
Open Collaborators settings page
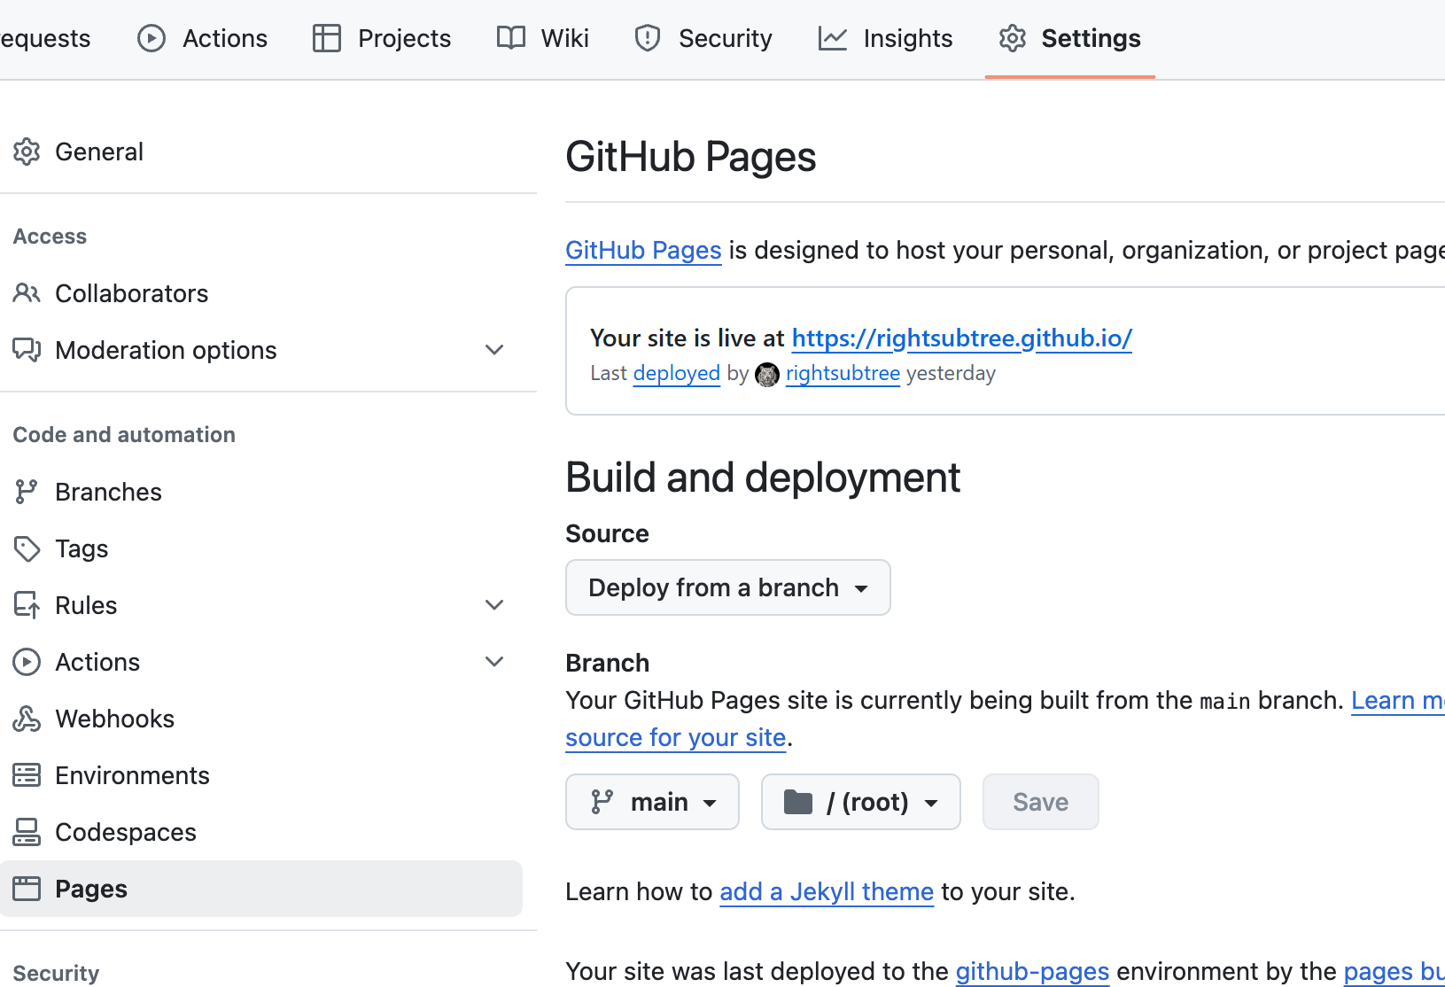coord(261,293)
